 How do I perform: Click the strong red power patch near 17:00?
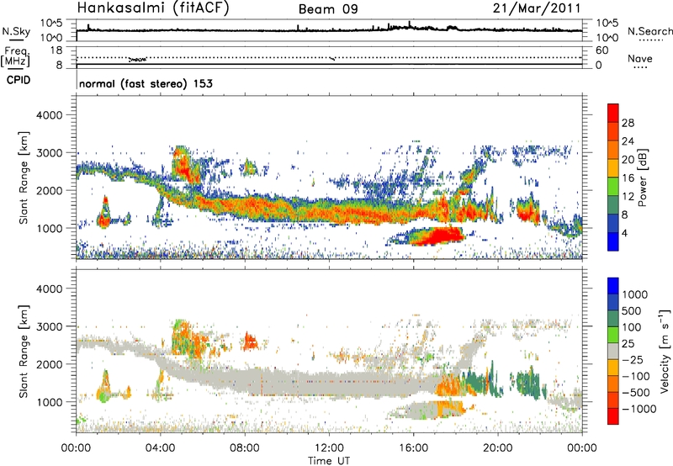click(x=440, y=236)
